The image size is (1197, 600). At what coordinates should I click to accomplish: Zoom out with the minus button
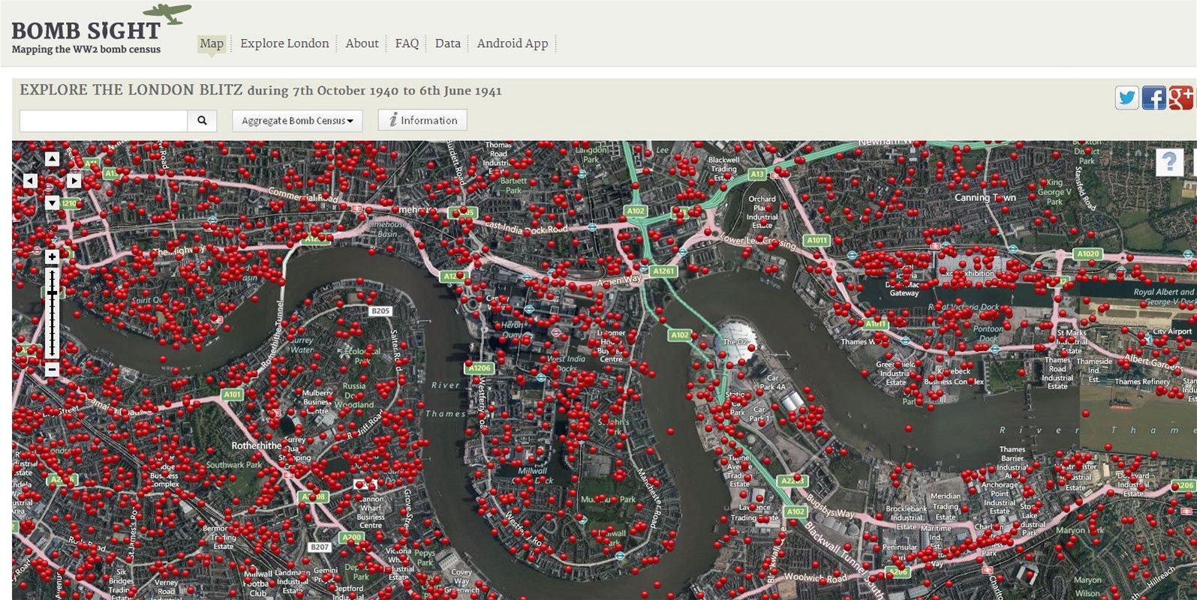tap(52, 370)
